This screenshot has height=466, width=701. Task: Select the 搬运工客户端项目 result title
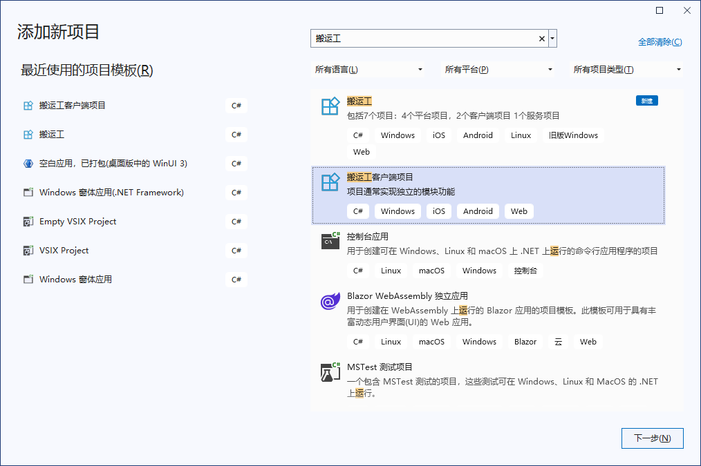(x=380, y=177)
